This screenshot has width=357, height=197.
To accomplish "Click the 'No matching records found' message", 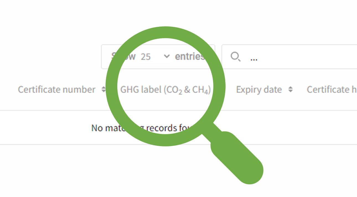I will click(142, 128).
